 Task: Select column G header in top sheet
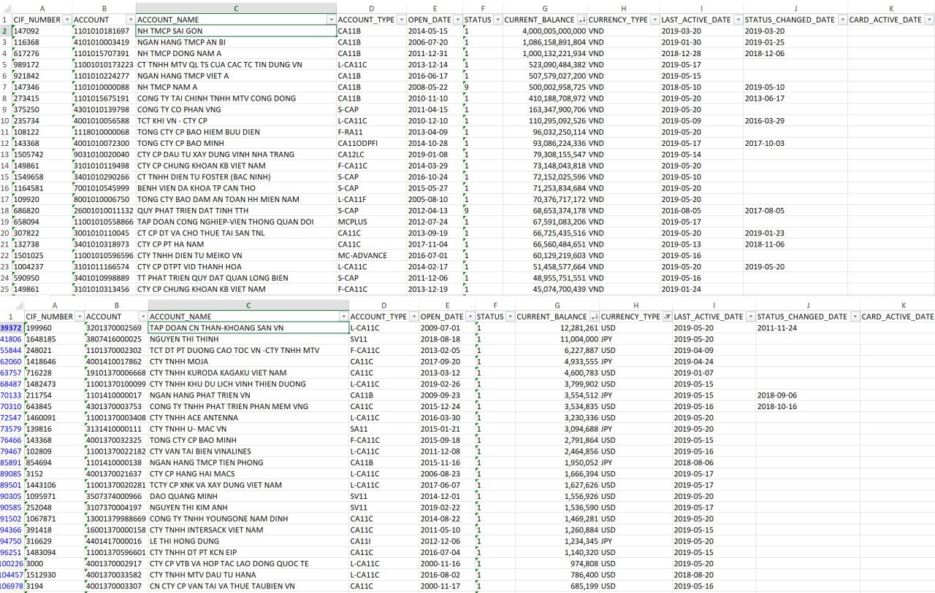point(544,7)
